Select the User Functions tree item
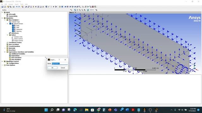The height and width of the screenshot is (113, 202). [x=16, y=58]
